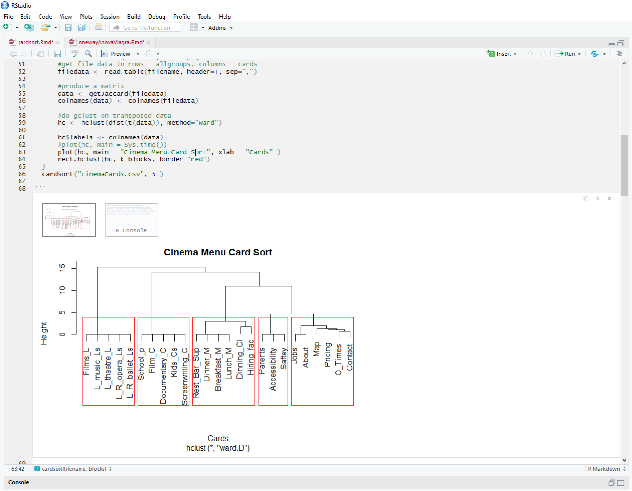632x491 pixels.
Task: Click the cursor position 63:42 indicator
Action: click(x=18, y=469)
